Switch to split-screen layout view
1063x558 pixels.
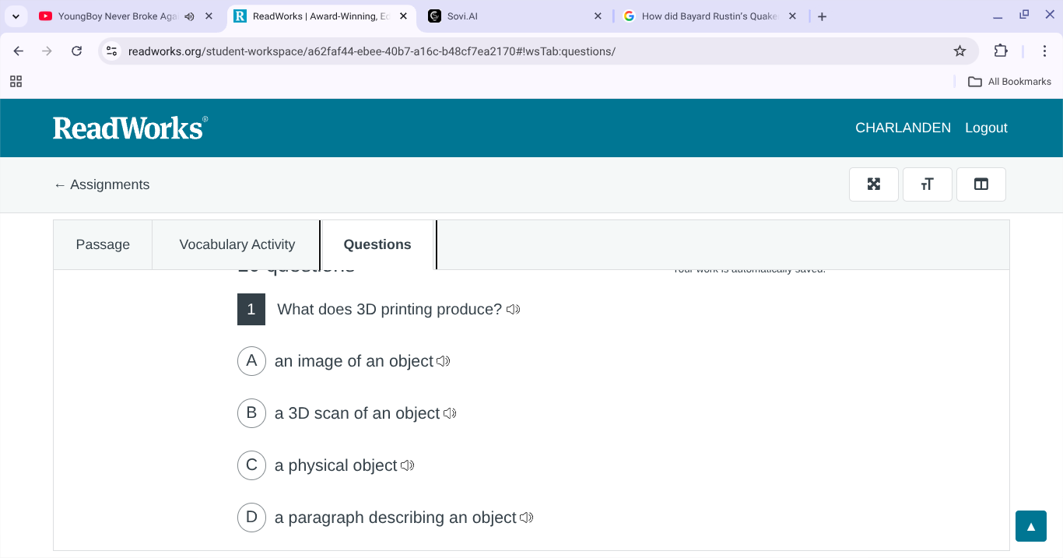(981, 184)
